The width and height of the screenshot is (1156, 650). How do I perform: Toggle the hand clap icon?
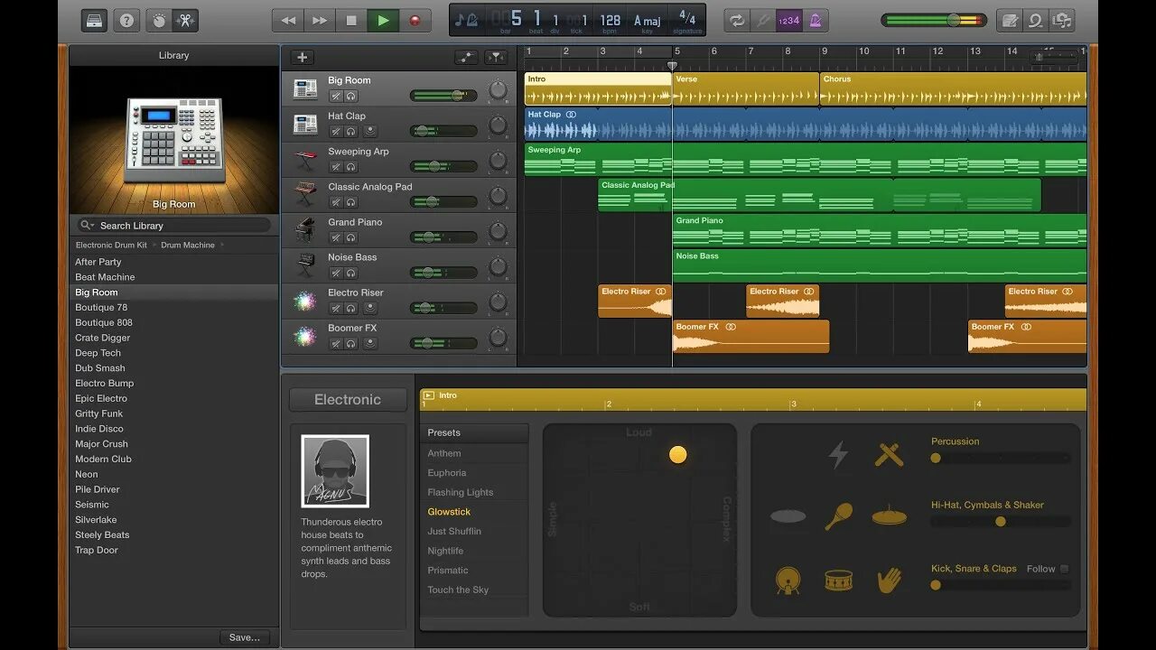(890, 580)
